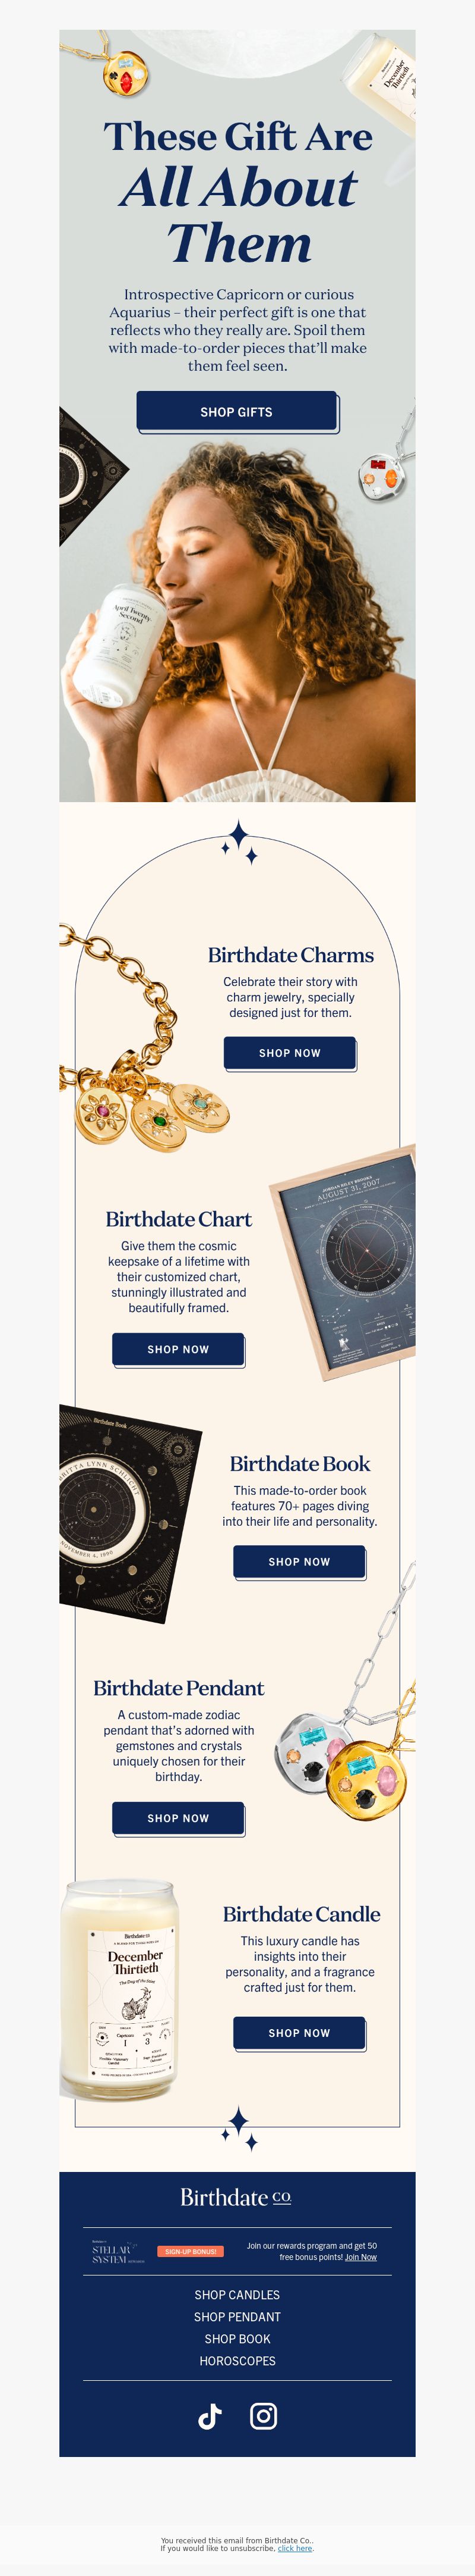This screenshot has width=475, height=2576.
Task: Open the Join Now rewards link
Action: 360,2257
